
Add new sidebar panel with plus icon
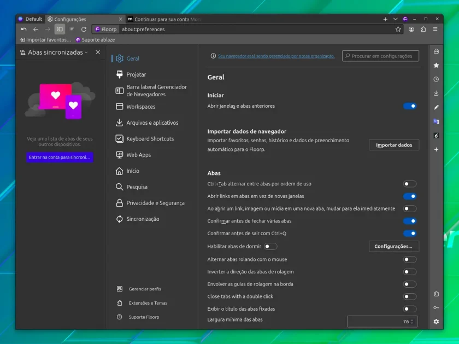coord(436,149)
